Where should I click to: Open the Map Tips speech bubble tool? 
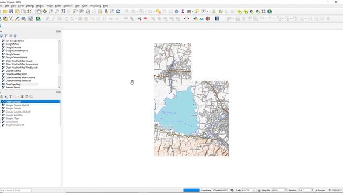(x=197, y=11)
